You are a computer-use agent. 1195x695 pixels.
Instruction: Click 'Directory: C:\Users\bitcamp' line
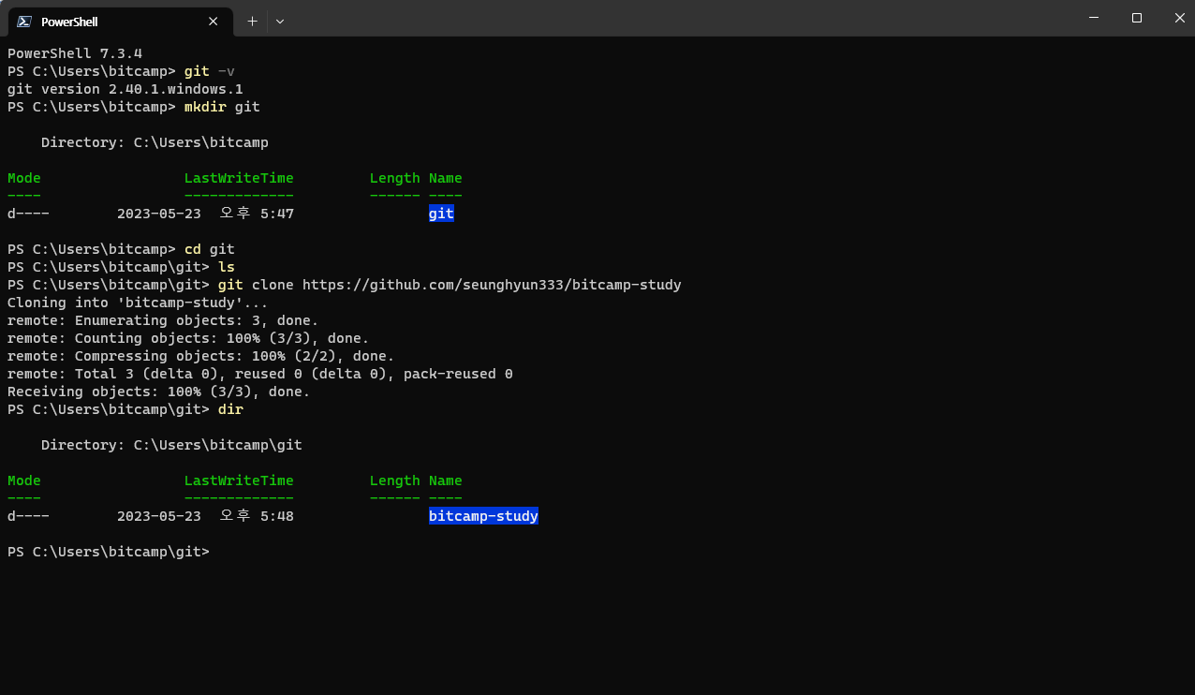point(155,142)
